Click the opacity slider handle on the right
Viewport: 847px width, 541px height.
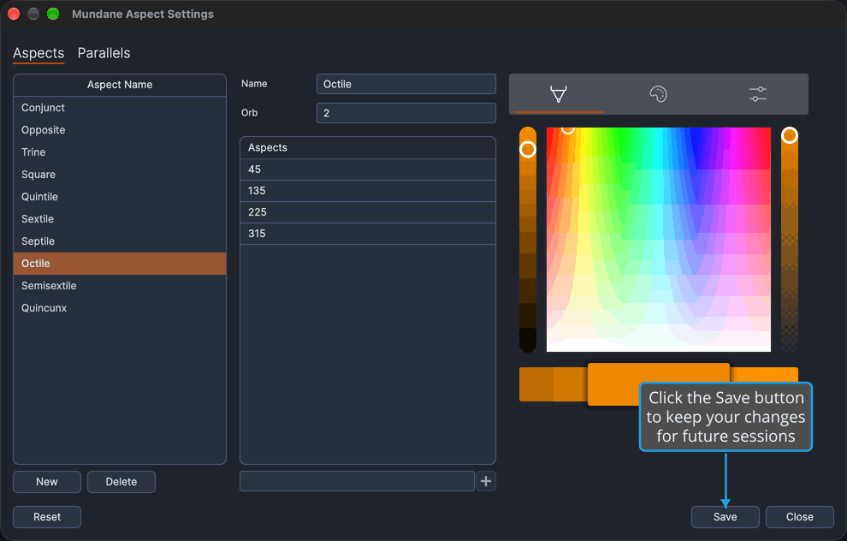coord(789,135)
